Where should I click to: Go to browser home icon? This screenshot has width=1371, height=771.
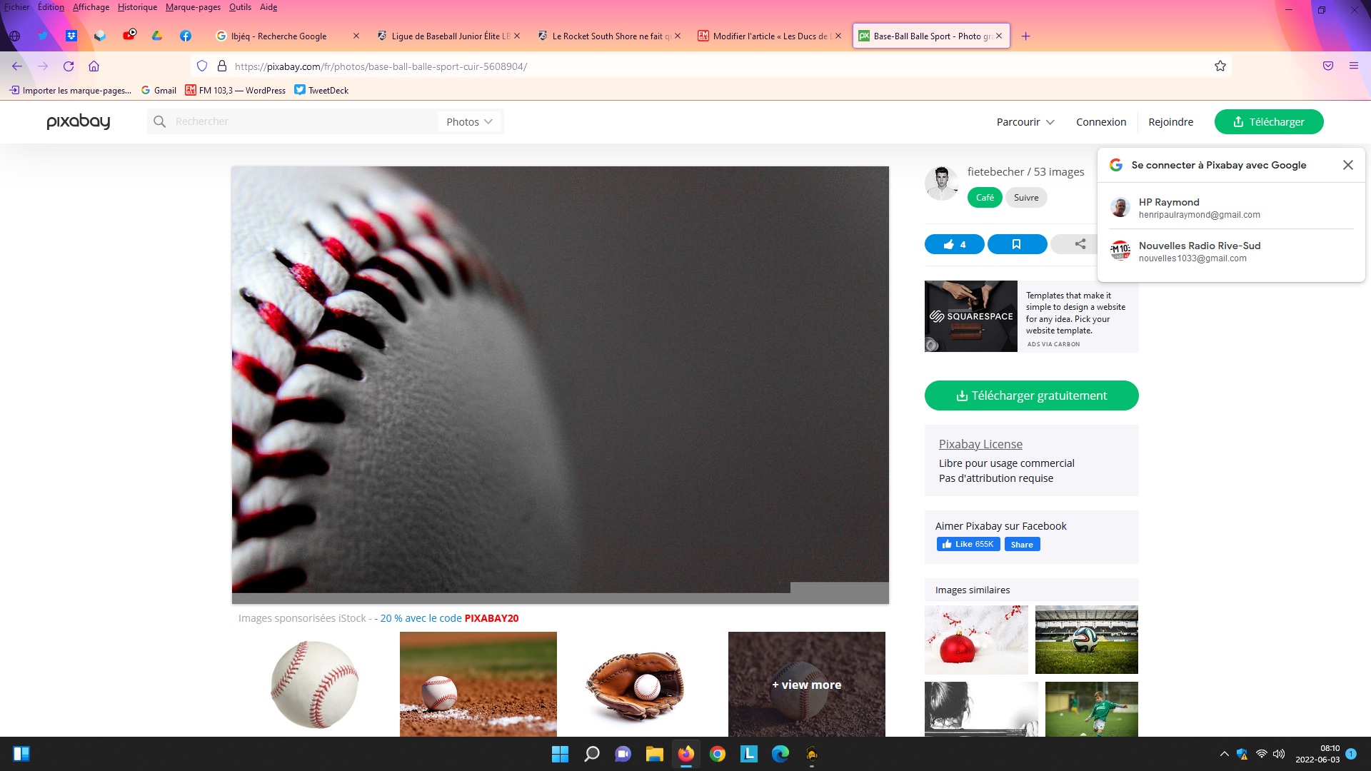94,66
